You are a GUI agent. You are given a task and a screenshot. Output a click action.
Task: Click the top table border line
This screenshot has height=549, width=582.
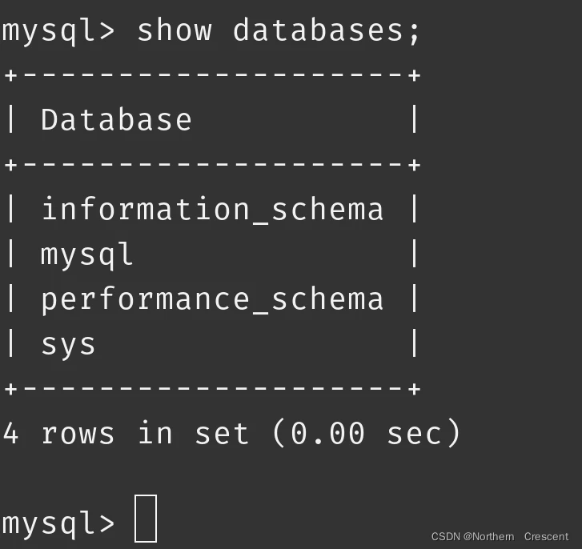pos(212,75)
